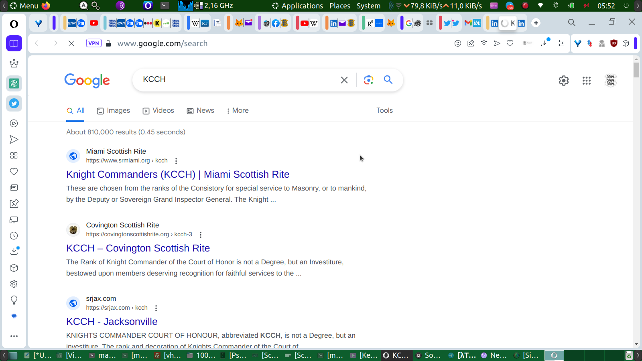
Task: Open Downloads from the Opera sidebar
Action: coord(14,251)
